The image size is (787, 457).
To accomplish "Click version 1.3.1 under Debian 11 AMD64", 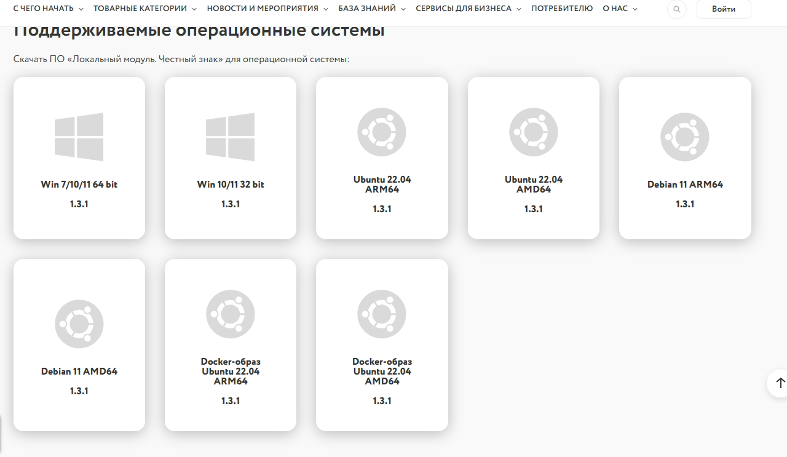I will click(79, 391).
